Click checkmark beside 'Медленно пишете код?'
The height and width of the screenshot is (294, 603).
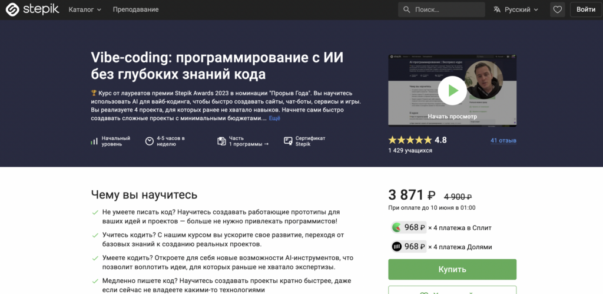click(95, 281)
